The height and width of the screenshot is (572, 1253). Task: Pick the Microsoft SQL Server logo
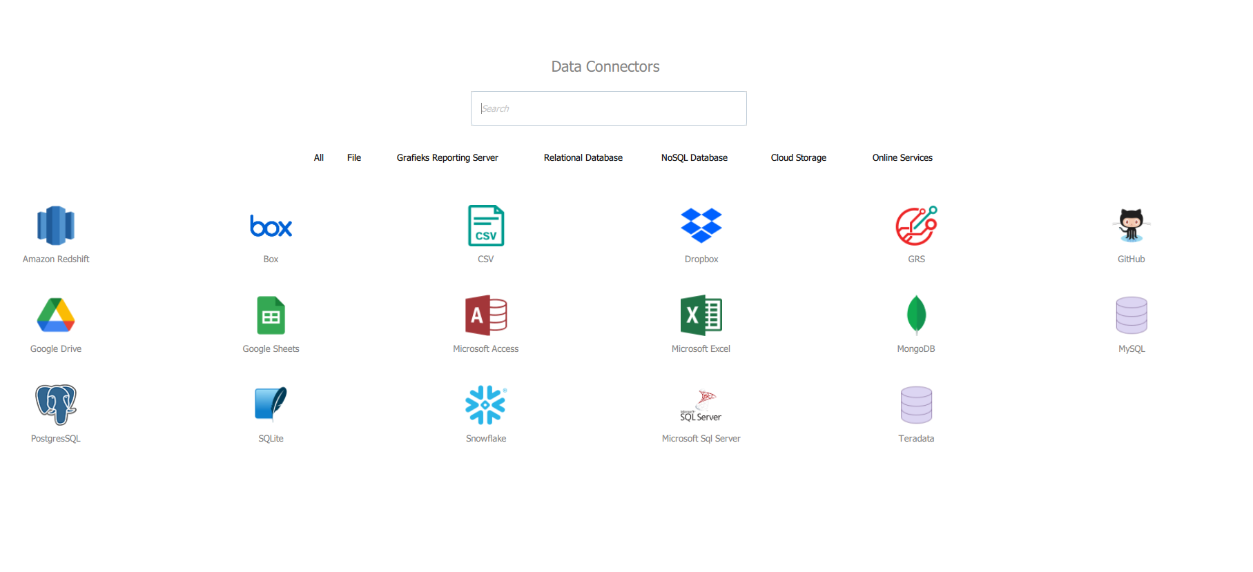click(x=701, y=406)
